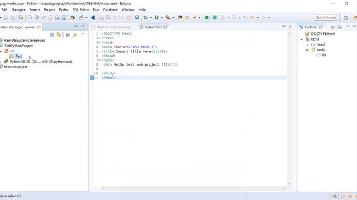Open the Help menu
Viewport: 357px width, 200px height.
pyautogui.click(x=142, y=10)
